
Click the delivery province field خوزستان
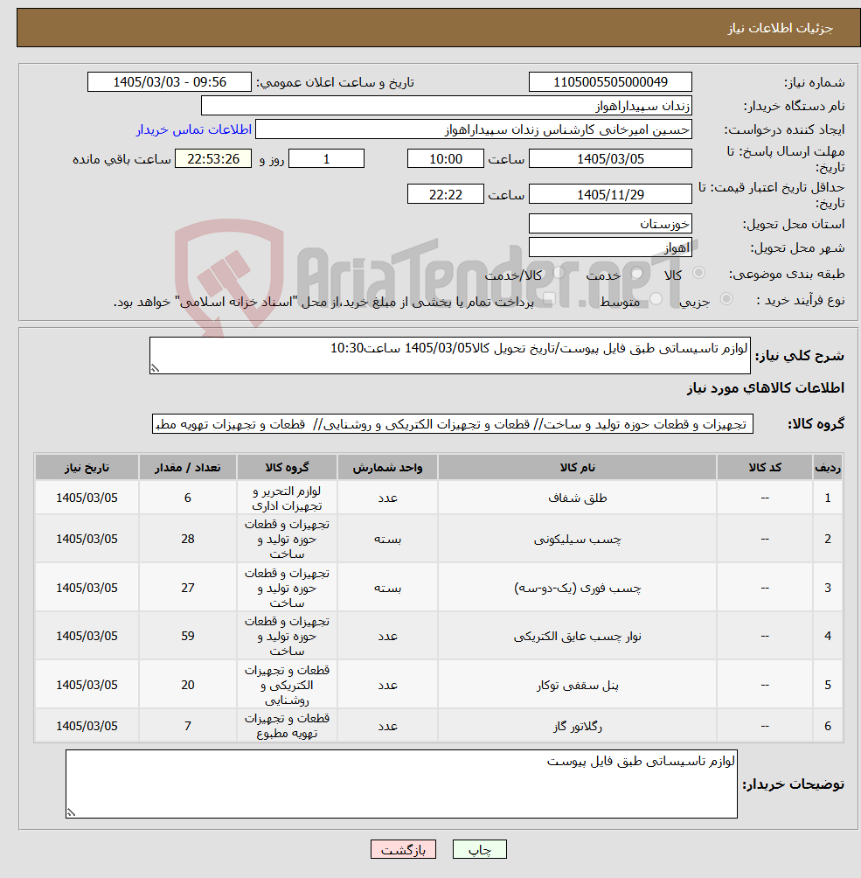[610, 224]
